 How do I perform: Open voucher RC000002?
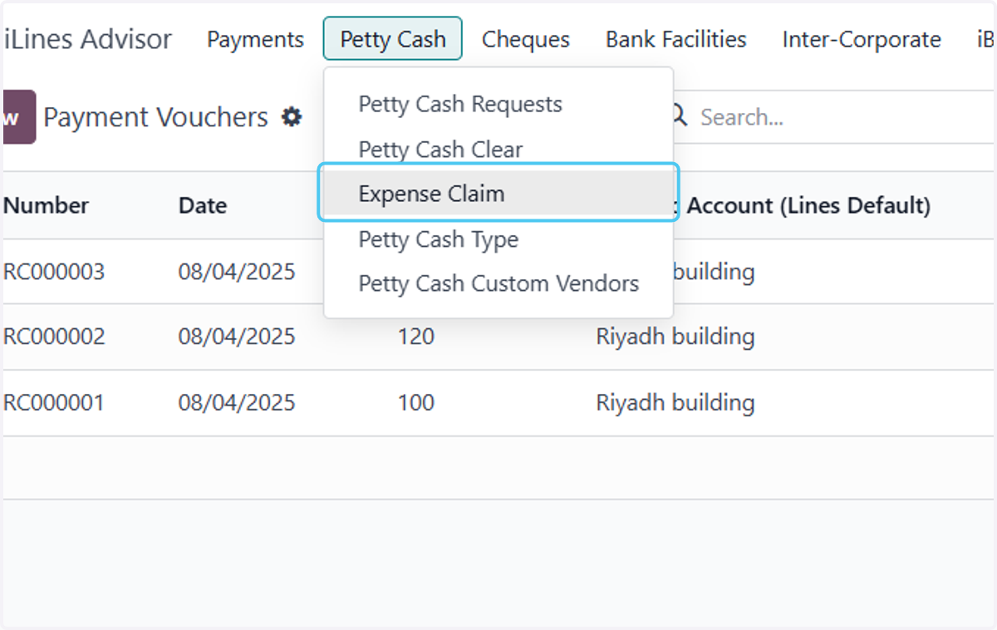[54, 337]
